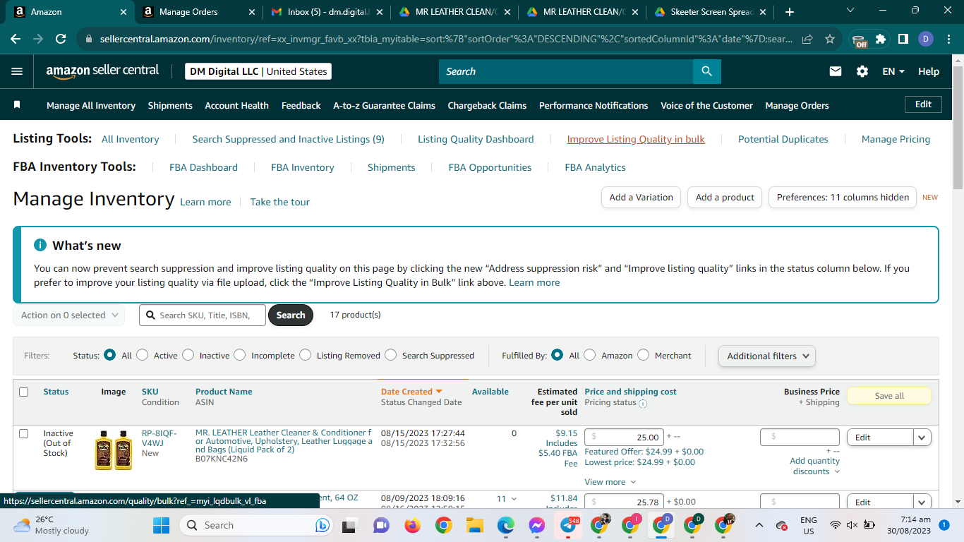This screenshot has height=542, width=964.
Task: Open Manage All Inventory in navigation bar
Action: click(91, 105)
